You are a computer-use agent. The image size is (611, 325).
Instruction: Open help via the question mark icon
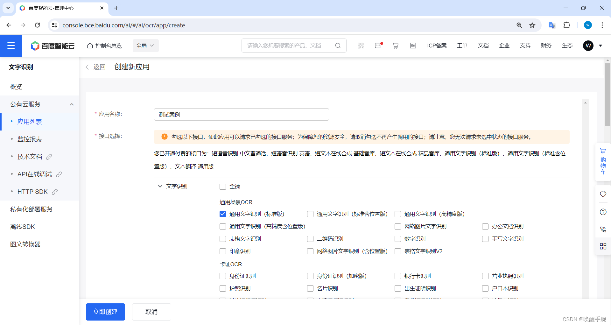click(603, 212)
